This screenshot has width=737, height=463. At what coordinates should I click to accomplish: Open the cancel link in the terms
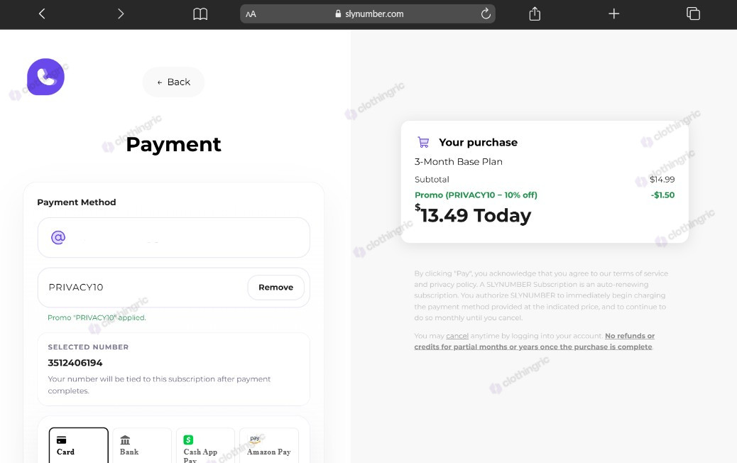457,336
